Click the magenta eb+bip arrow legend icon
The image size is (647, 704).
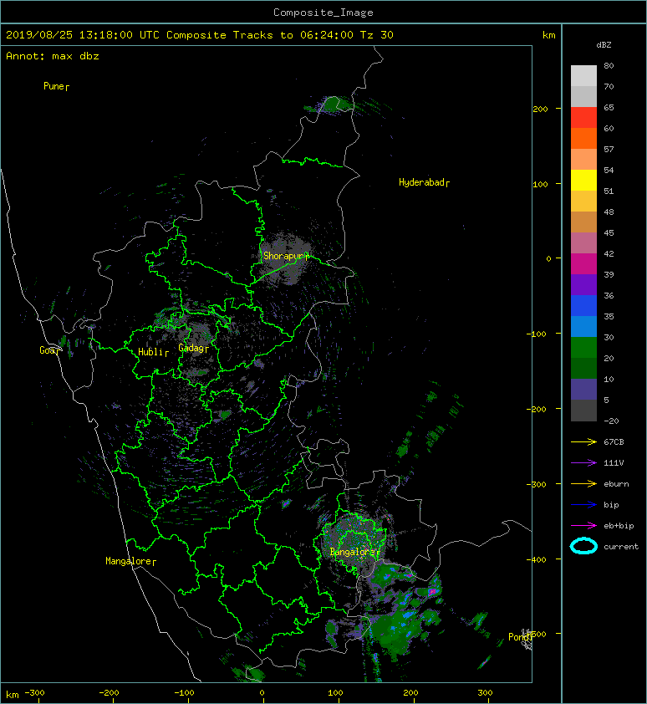(583, 525)
